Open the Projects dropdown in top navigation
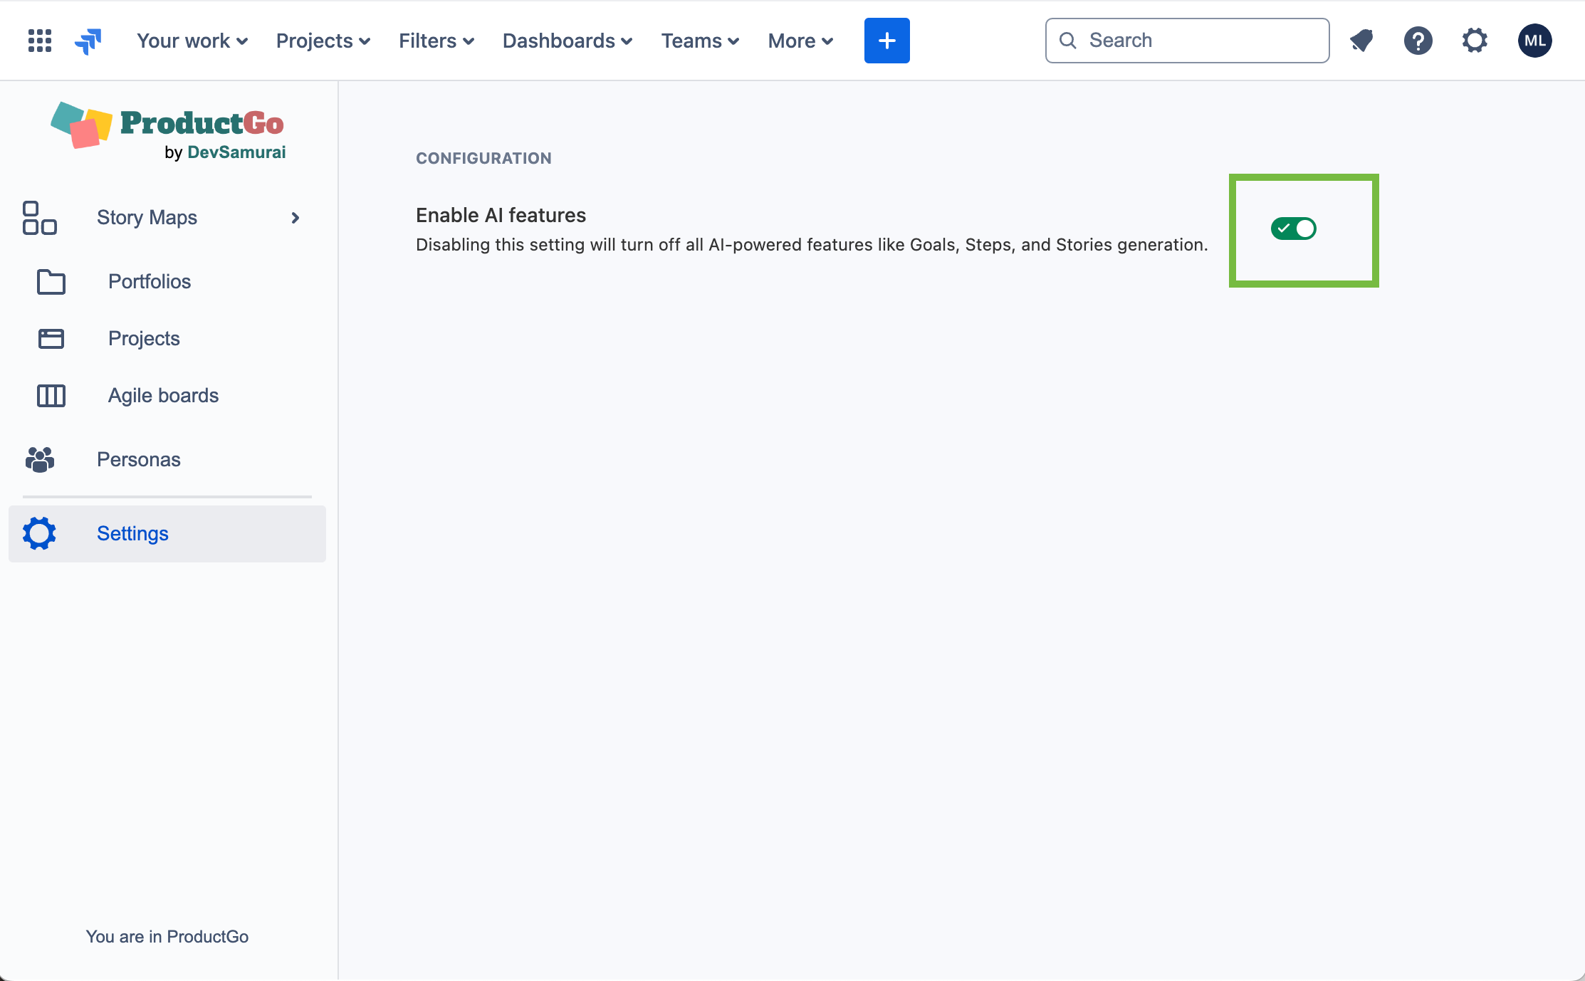 323,41
